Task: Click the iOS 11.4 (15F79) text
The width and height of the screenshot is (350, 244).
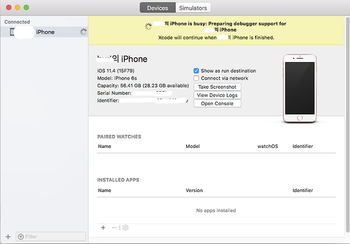Action: click(x=116, y=71)
